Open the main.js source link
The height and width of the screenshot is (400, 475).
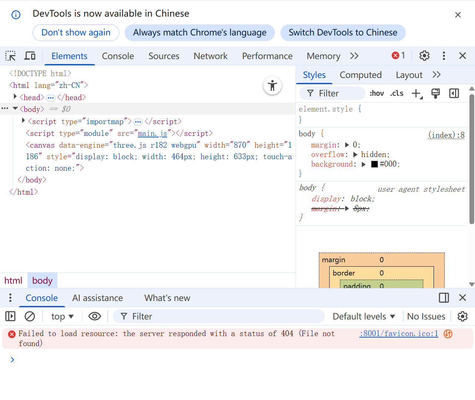(152, 133)
